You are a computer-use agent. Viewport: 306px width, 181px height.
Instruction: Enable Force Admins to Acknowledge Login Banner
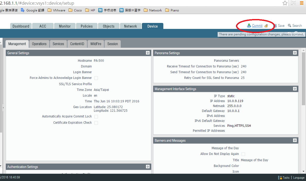coord(96,78)
